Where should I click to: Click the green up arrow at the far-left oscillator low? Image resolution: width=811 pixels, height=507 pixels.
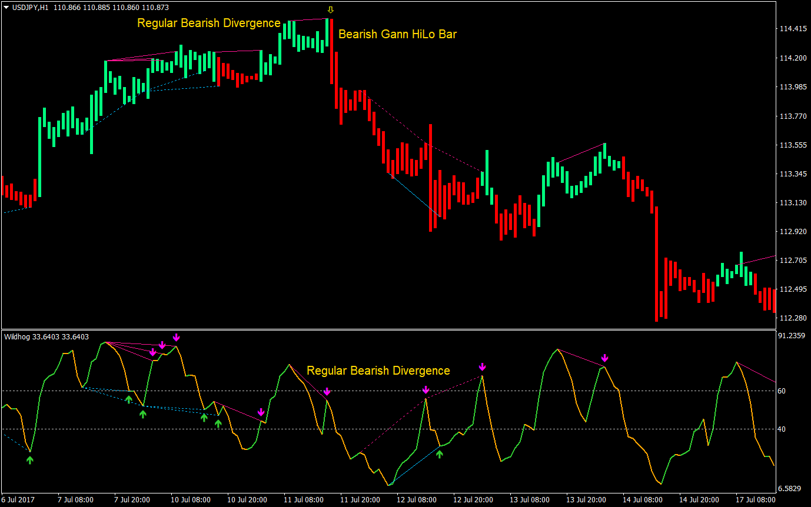[30, 460]
